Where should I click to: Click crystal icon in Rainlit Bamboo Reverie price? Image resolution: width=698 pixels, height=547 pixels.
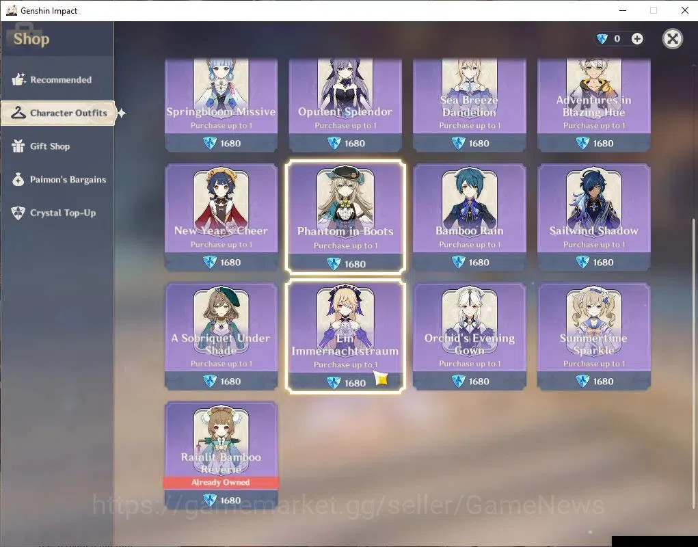[210, 501]
